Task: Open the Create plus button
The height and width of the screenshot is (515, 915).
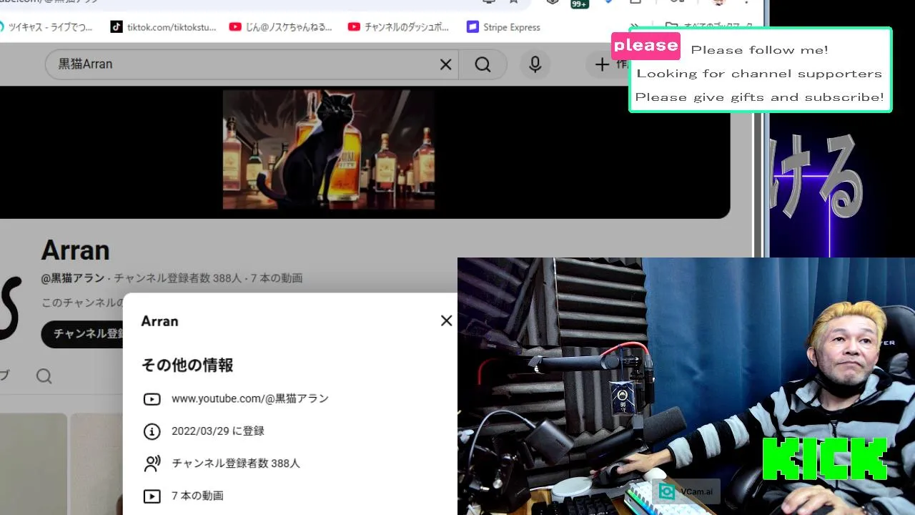Action: (x=608, y=64)
